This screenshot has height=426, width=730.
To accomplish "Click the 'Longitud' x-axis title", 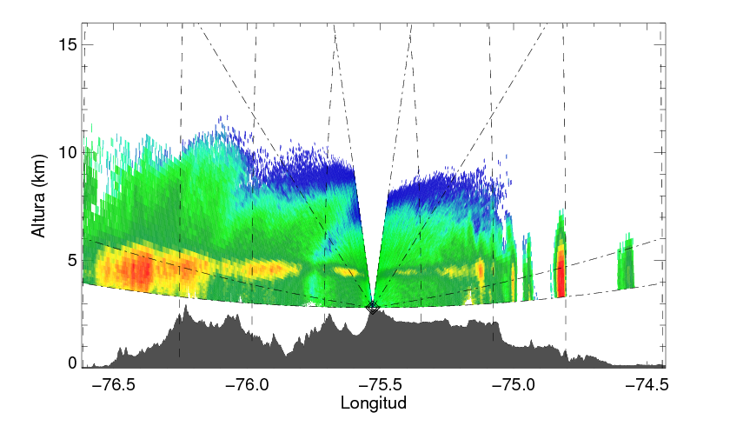I will coord(374,403).
